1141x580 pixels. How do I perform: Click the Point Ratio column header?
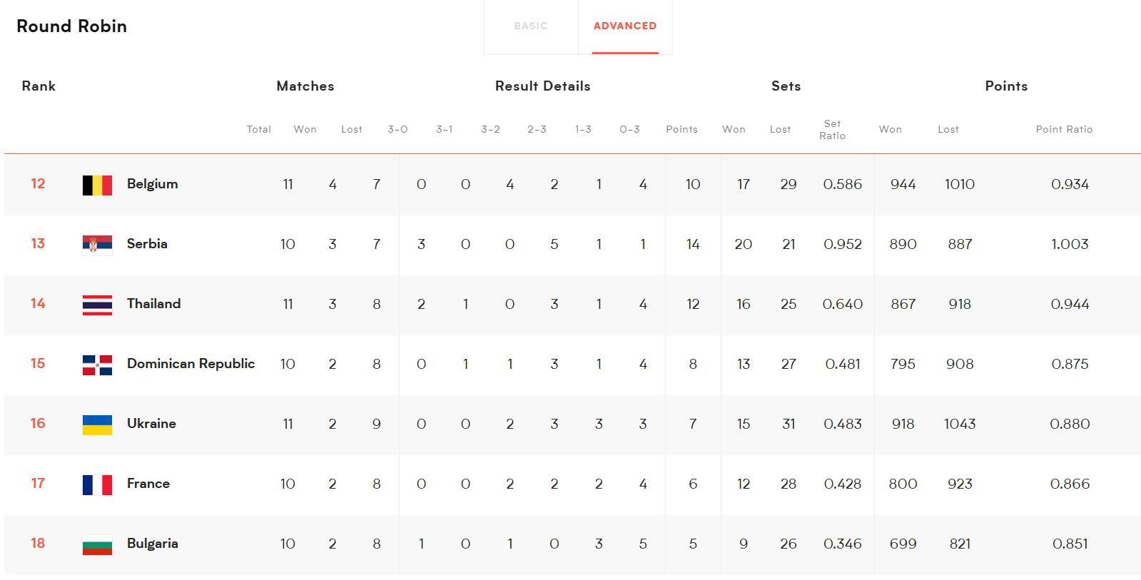click(x=1064, y=129)
